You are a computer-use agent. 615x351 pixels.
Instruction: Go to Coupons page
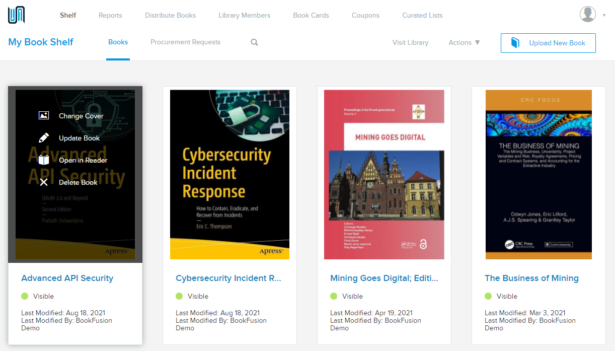(x=365, y=15)
